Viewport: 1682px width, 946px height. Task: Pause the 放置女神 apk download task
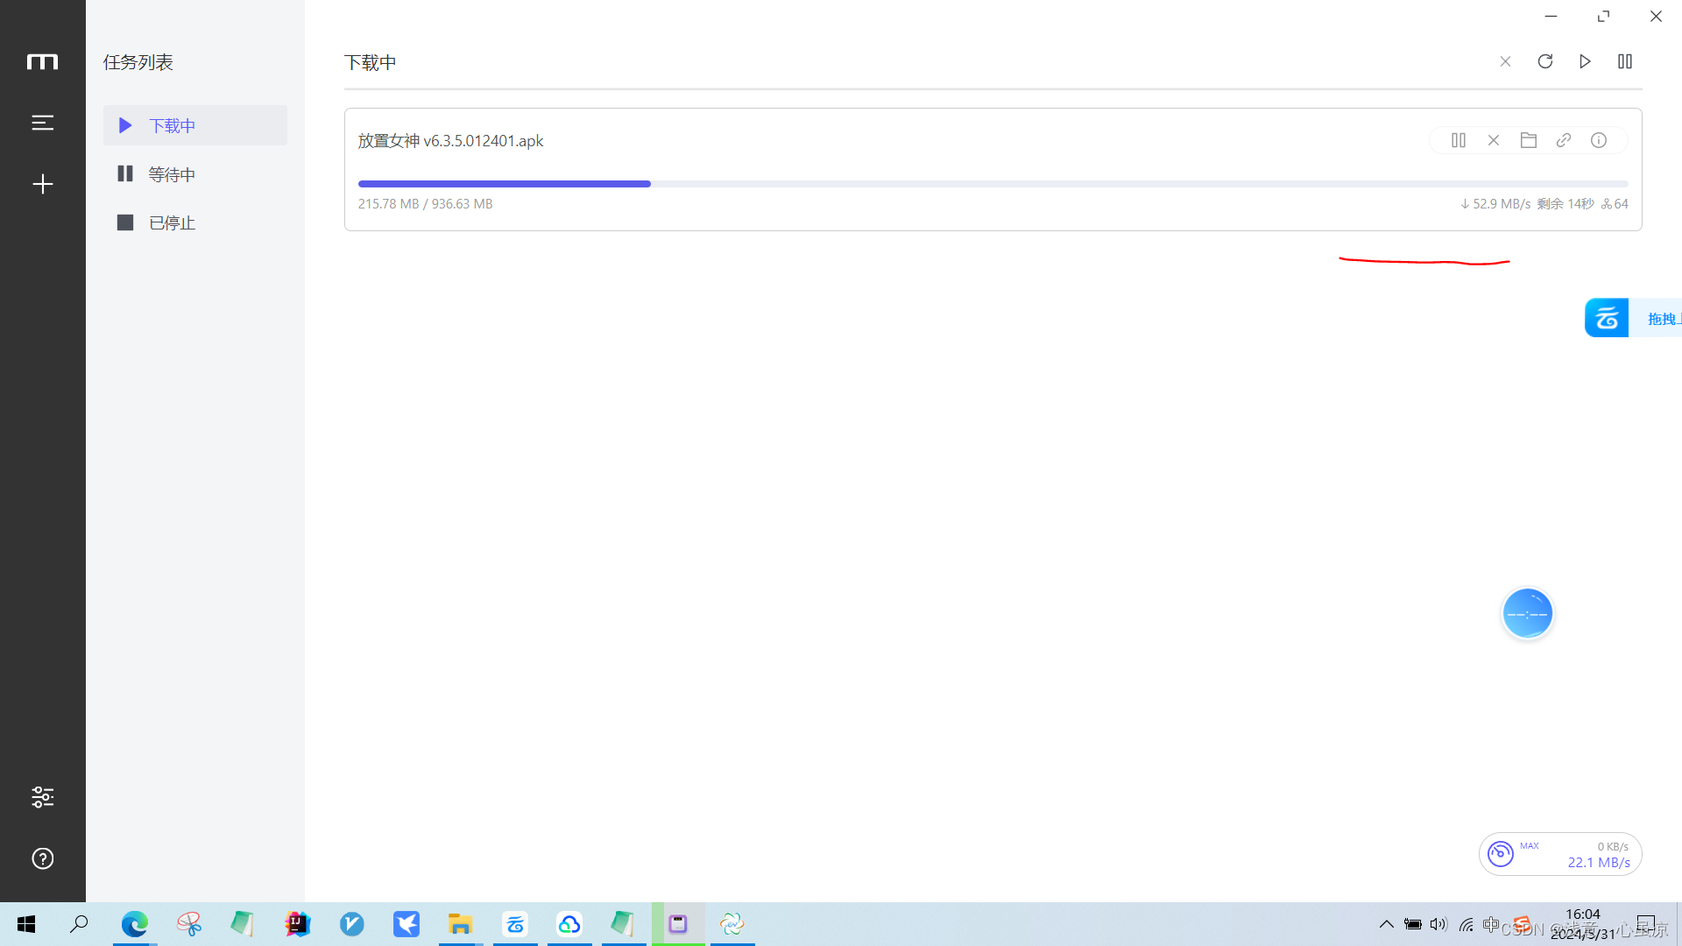[1459, 140]
